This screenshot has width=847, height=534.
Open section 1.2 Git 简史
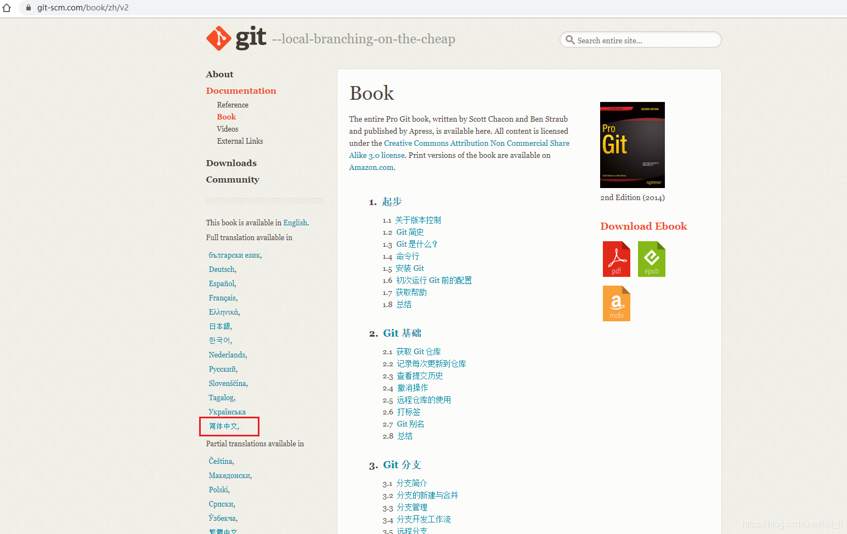[410, 232]
